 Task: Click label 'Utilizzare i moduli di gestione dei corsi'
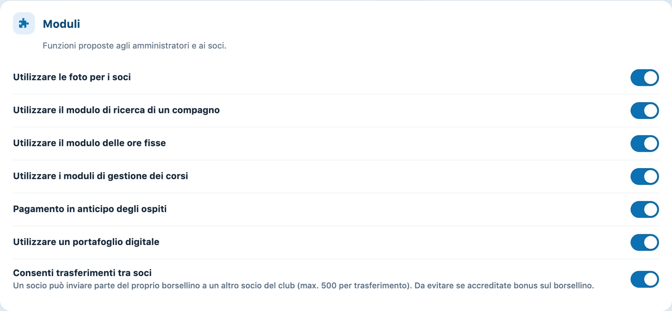click(100, 176)
